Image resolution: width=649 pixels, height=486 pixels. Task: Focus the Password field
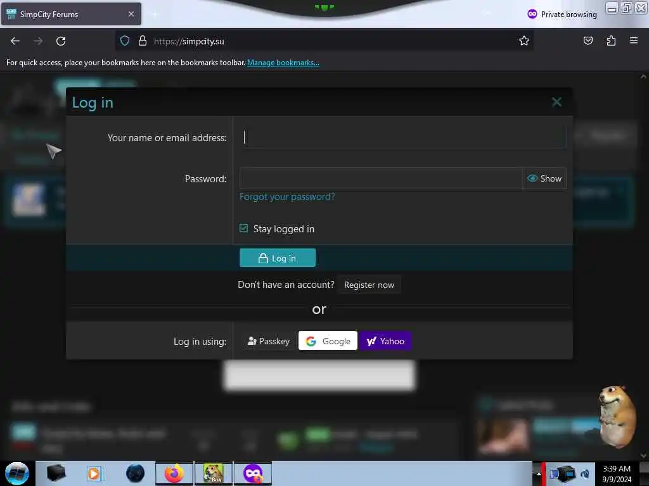coord(381,178)
